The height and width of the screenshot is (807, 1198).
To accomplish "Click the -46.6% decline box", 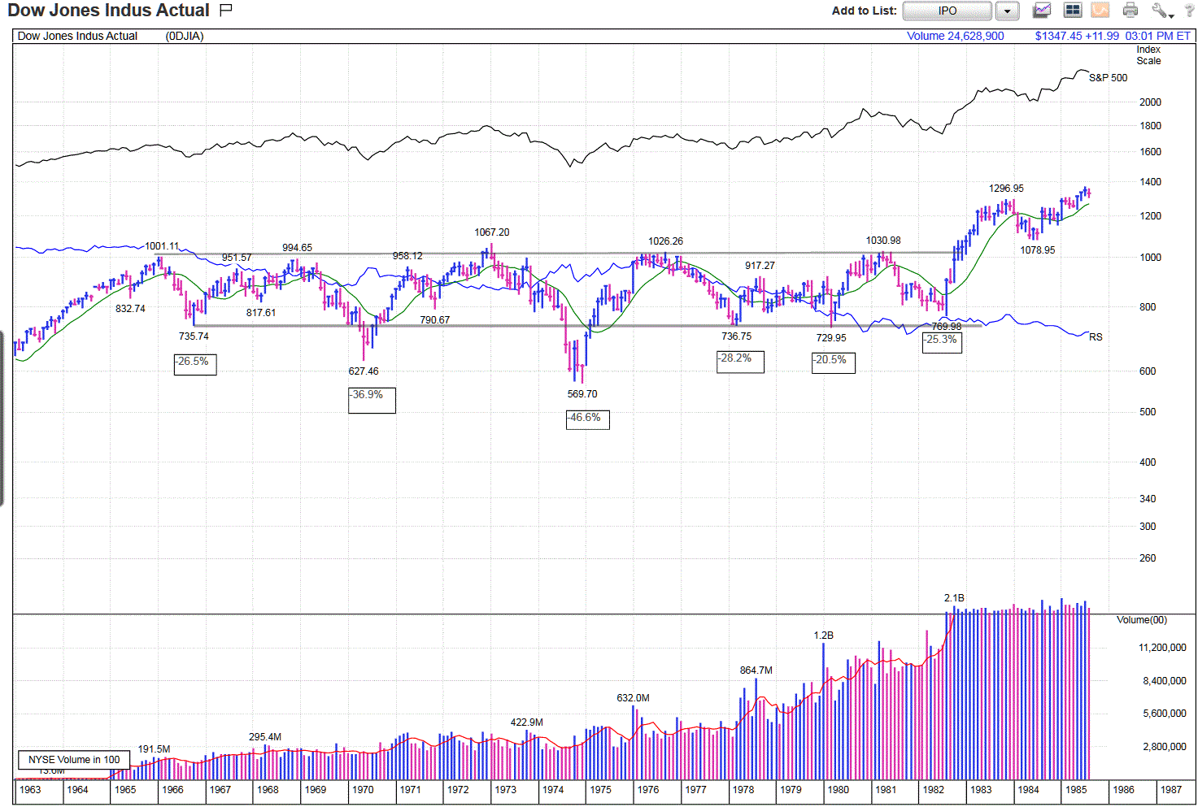I will pos(587,419).
